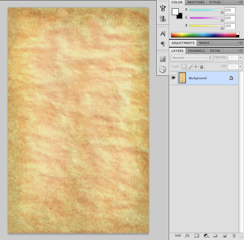244x240 pixels.
Task: Click the G color slider
Action: (x=206, y=18)
